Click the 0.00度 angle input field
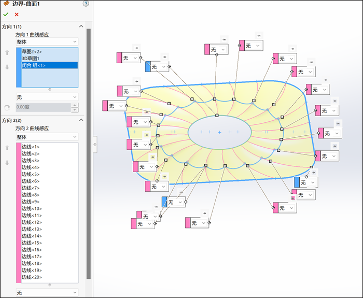The image size is (363, 298). (x=43, y=107)
